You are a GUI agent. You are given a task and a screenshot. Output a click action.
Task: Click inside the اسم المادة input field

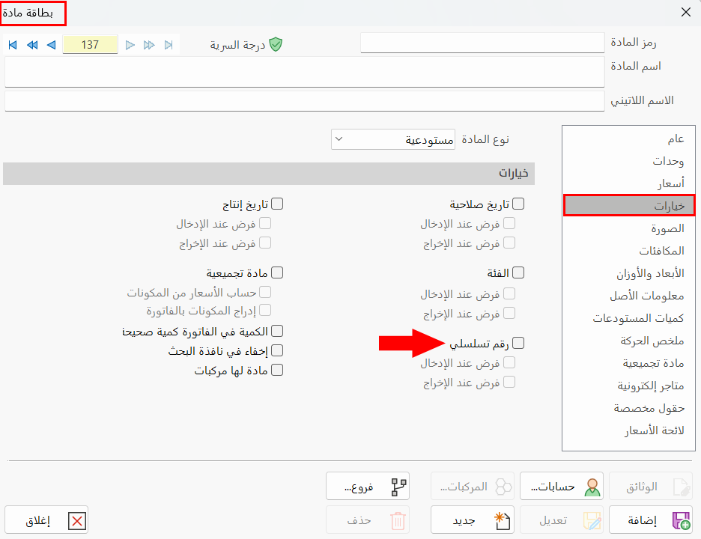click(300, 71)
